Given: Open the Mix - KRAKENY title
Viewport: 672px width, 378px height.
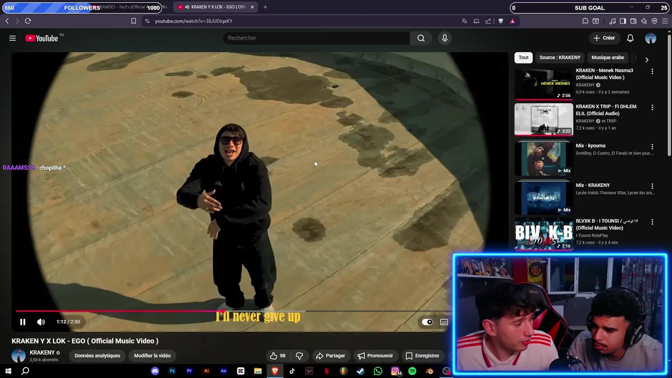Looking at the screenshot, I should 593,185.
